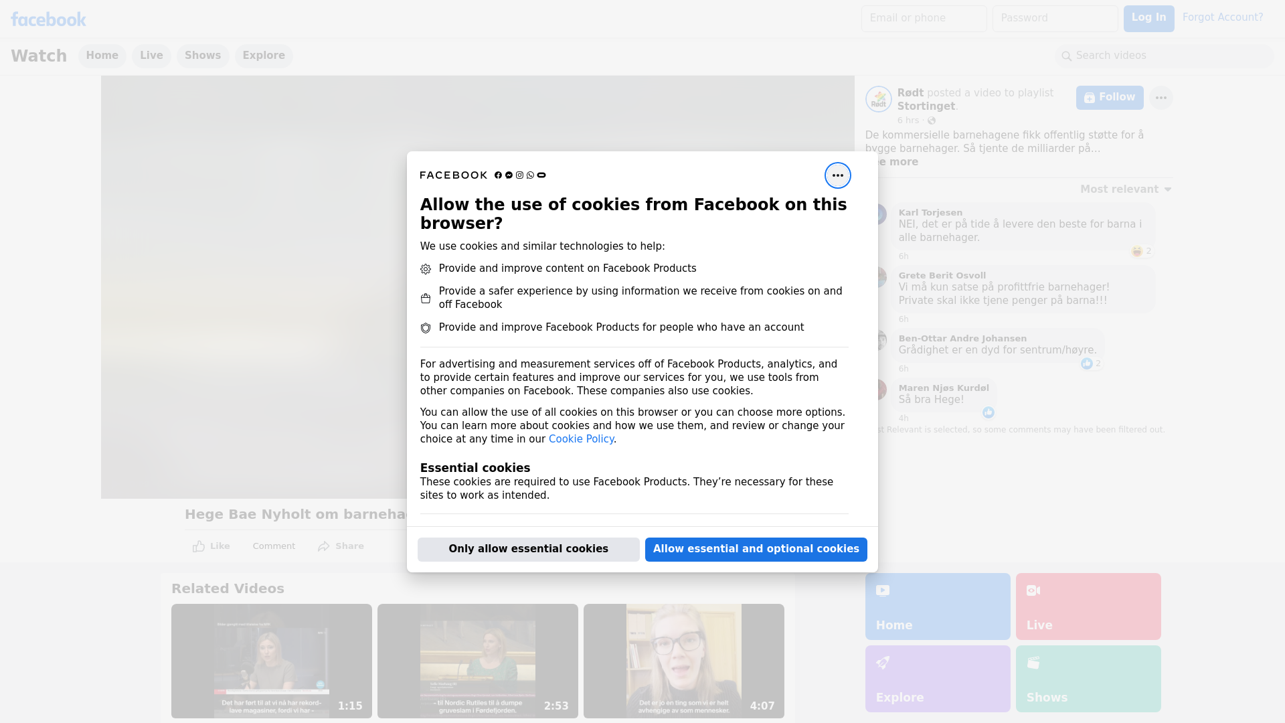This screenshot has height=723, width=1285.
Task: Switch to the Live tab in Watch
Action: 151,56
